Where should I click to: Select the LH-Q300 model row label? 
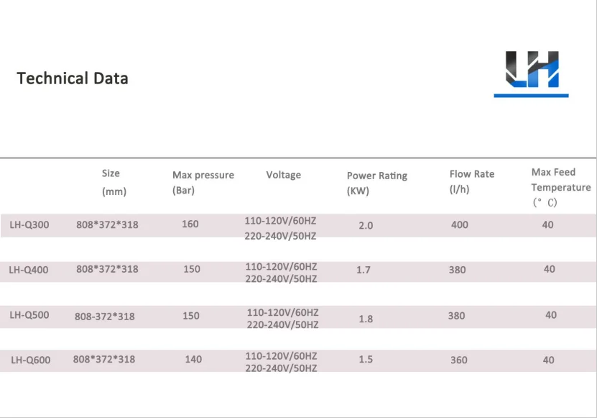pos(29,225)
